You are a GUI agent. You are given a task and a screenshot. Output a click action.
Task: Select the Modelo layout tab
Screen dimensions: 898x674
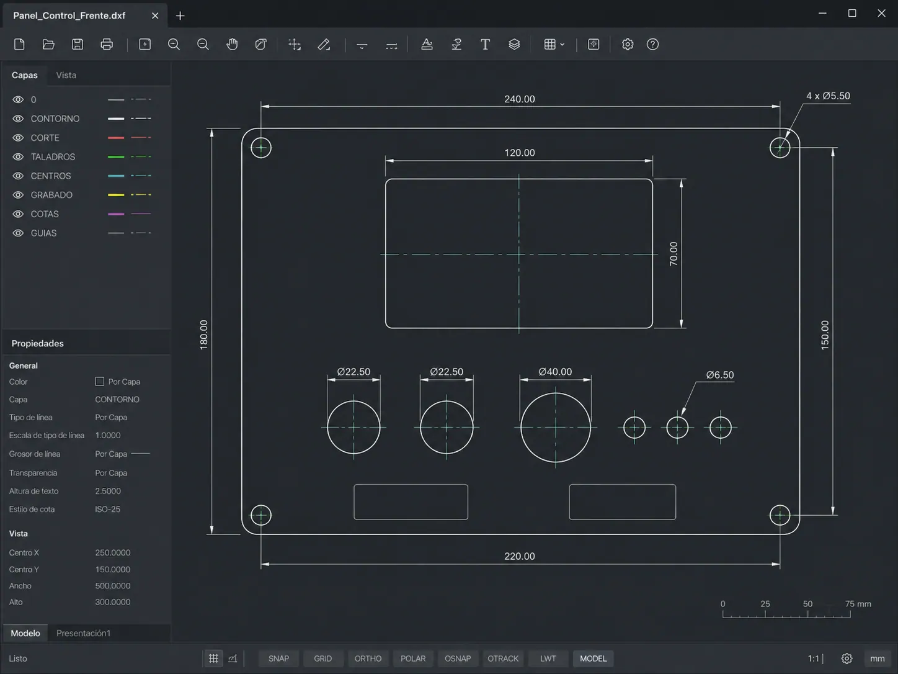click(x=25, y=633)
